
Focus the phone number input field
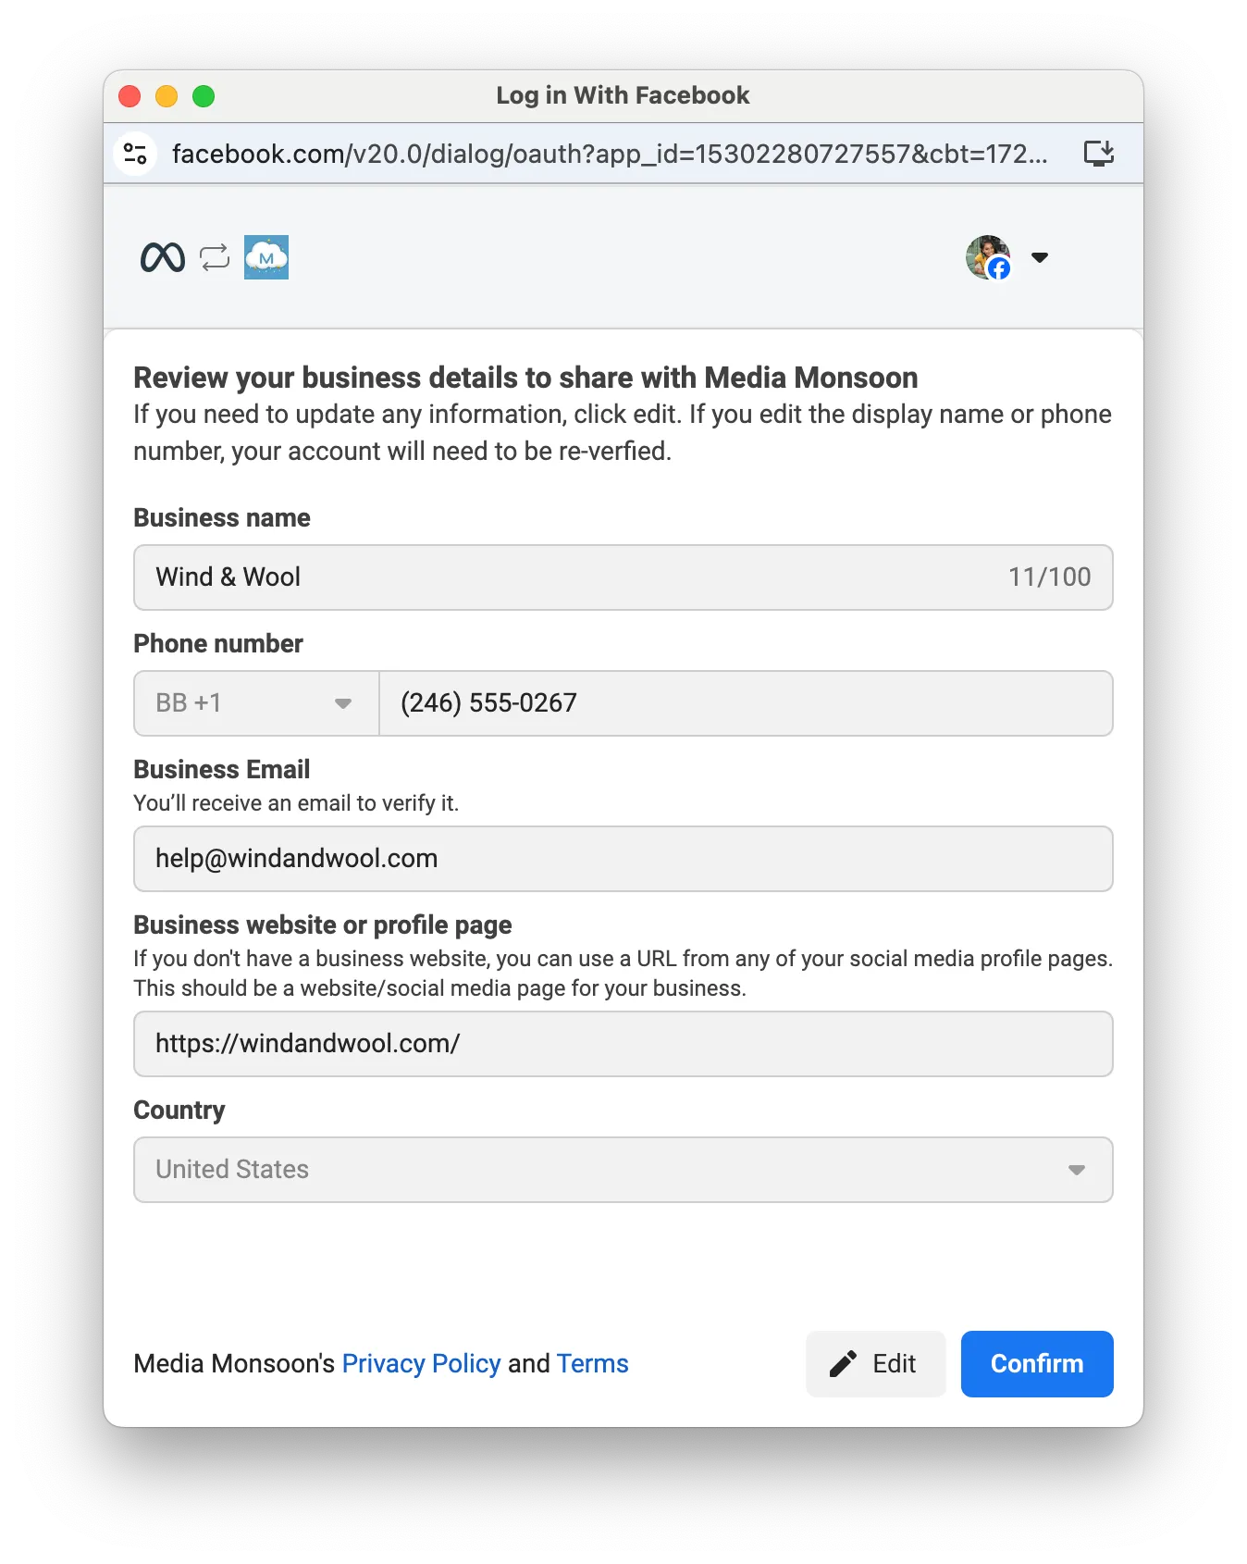point(745,703)
